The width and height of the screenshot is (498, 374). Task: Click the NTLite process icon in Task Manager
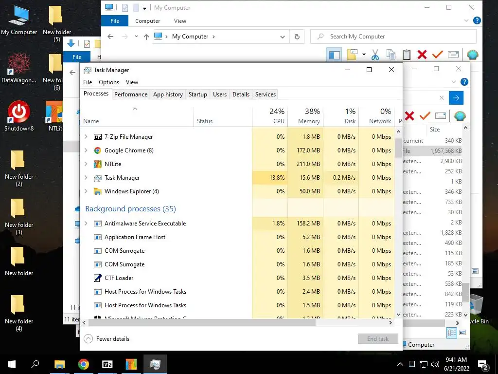coord(97,164)
